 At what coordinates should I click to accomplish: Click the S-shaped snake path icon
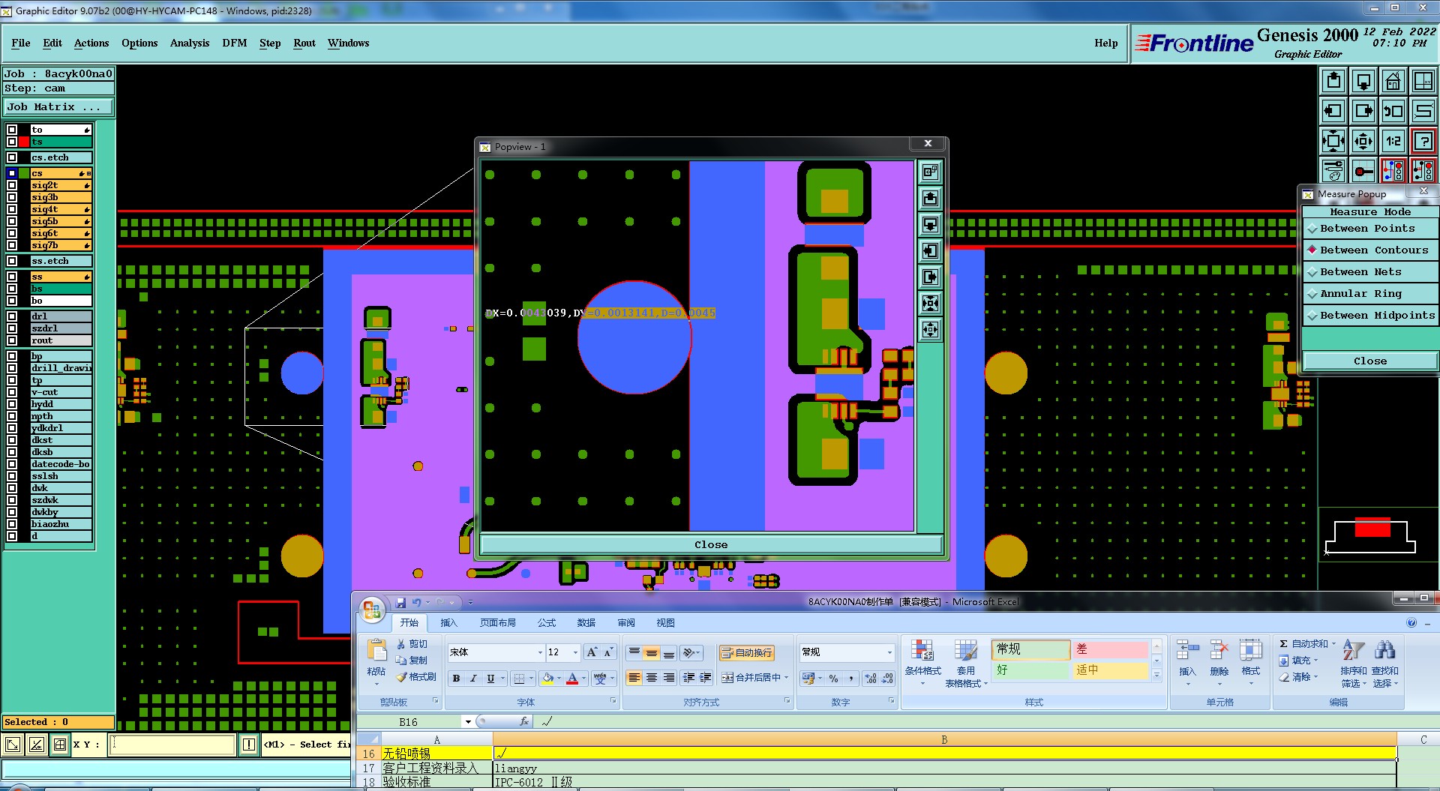[x=1423, y=111]
